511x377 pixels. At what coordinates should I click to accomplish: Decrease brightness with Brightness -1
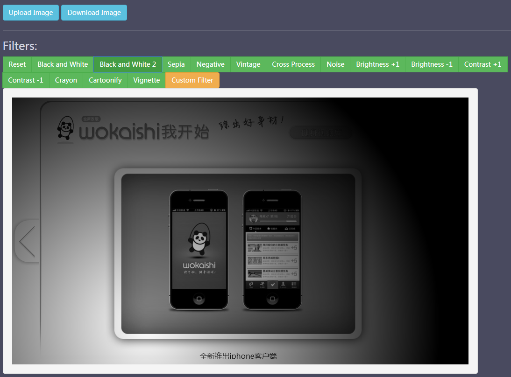[432, 64]
